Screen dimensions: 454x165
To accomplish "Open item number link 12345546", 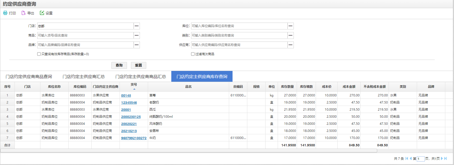I will 129,102.
